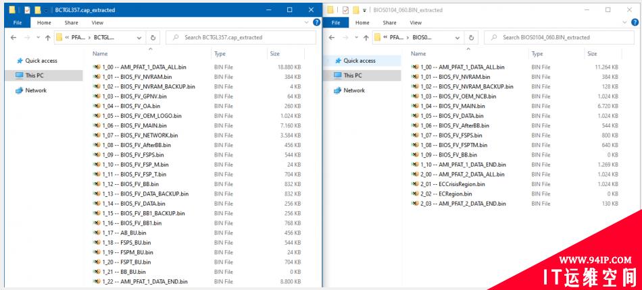Open File menu in the BCTGL357 window

click(18, 22)
